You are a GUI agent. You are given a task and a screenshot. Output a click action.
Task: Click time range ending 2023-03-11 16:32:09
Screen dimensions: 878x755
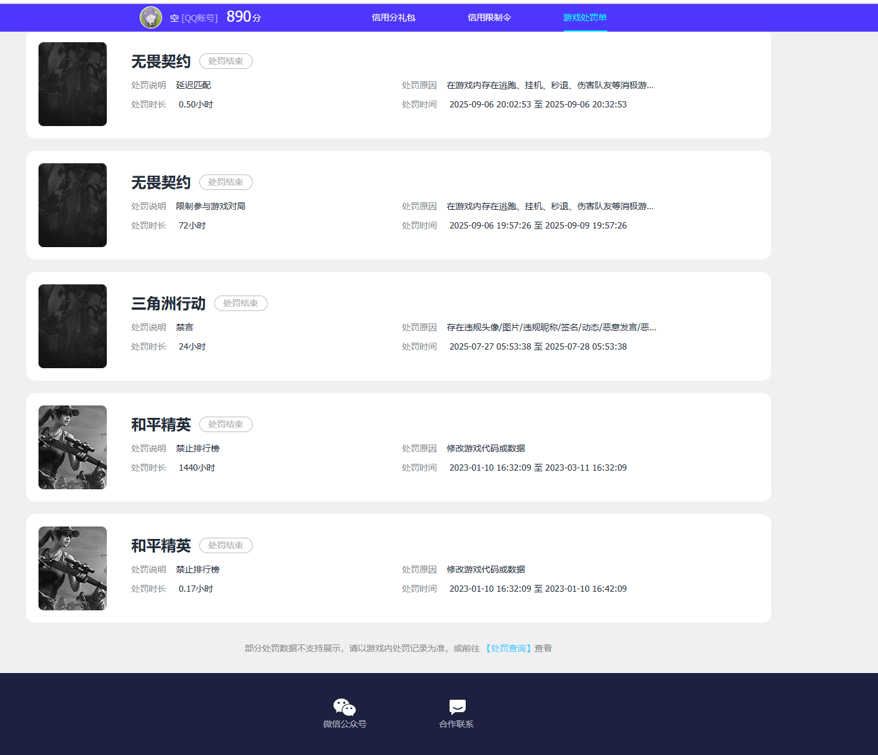click(x=538, y=468)
